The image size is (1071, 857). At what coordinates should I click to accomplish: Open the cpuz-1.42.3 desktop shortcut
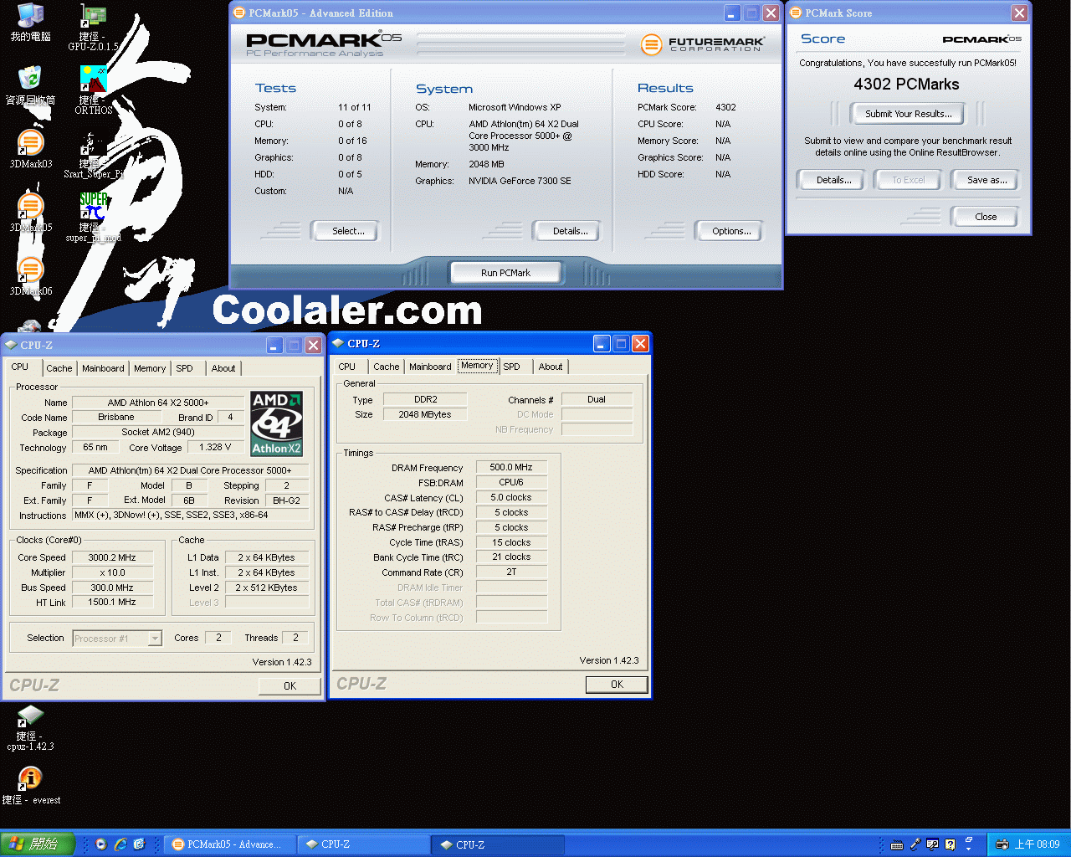point(30,727)
